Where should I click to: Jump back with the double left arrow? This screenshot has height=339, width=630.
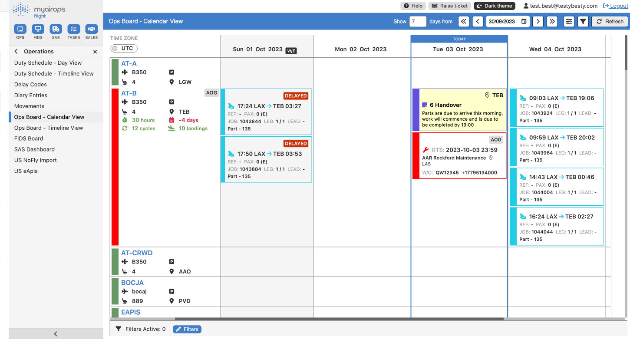[x=463, y=21]
